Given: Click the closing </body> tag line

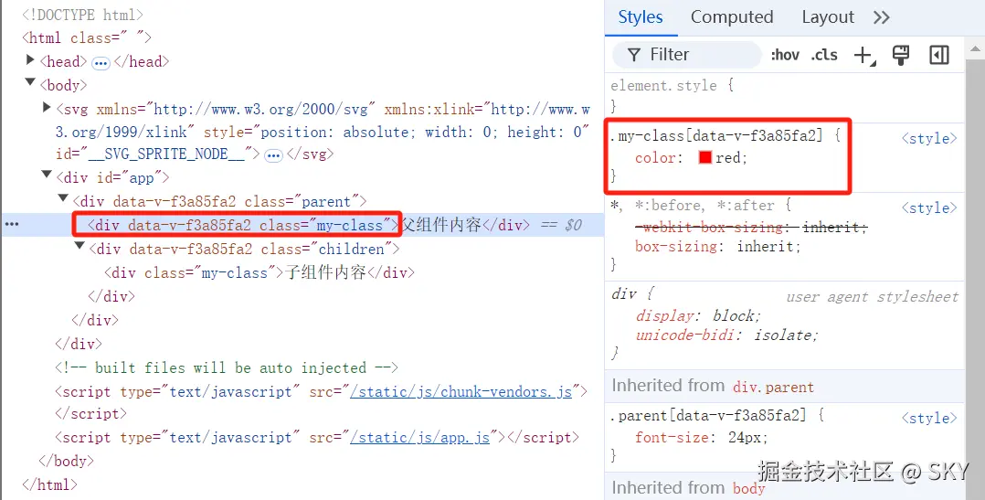Looking at the screenshot, I should [66, 461].
